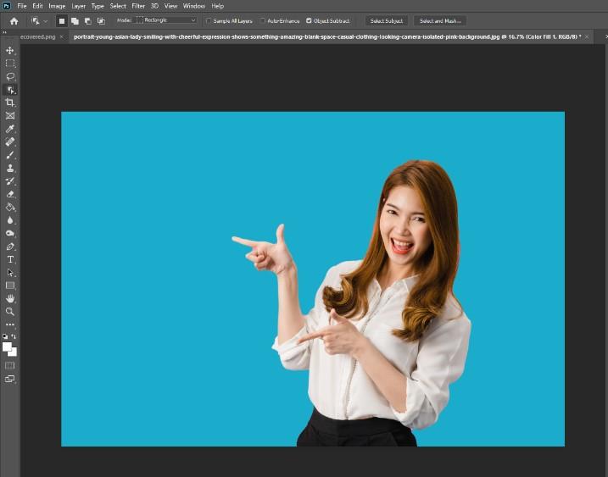This screenshot has height=477, width=608.
Task: Click the Select Subject button
Action: pyautogui.click(x=386, y=21)
